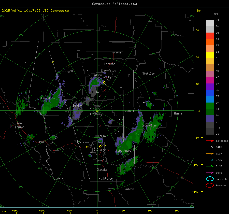Click the Limestone label
The width and height of the screenshot is (229, 214).
pyautogui.click(x=48, y=98)
